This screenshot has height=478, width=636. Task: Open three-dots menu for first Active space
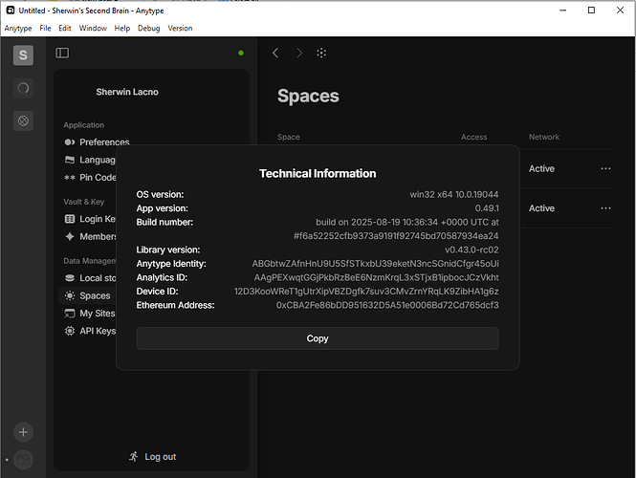605,168
